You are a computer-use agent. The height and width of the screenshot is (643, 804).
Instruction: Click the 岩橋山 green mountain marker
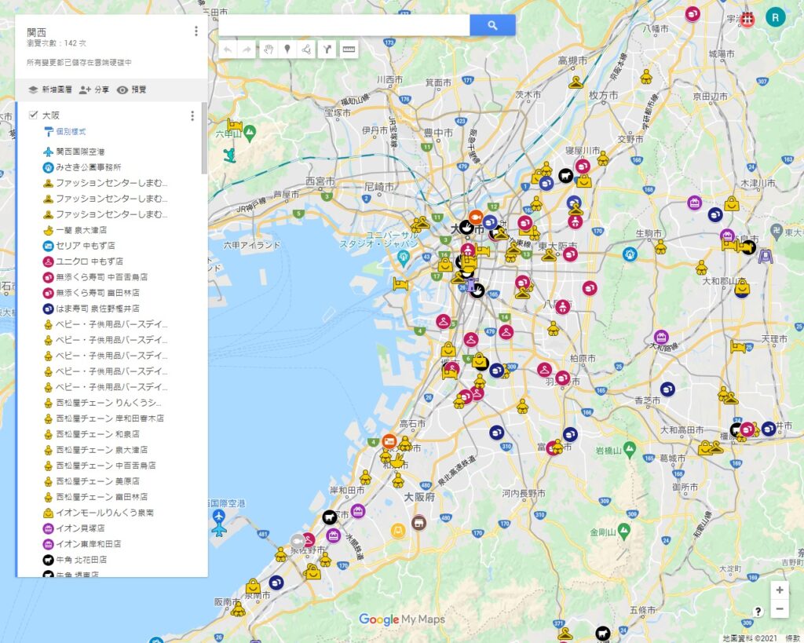click(x=630, y=450)
